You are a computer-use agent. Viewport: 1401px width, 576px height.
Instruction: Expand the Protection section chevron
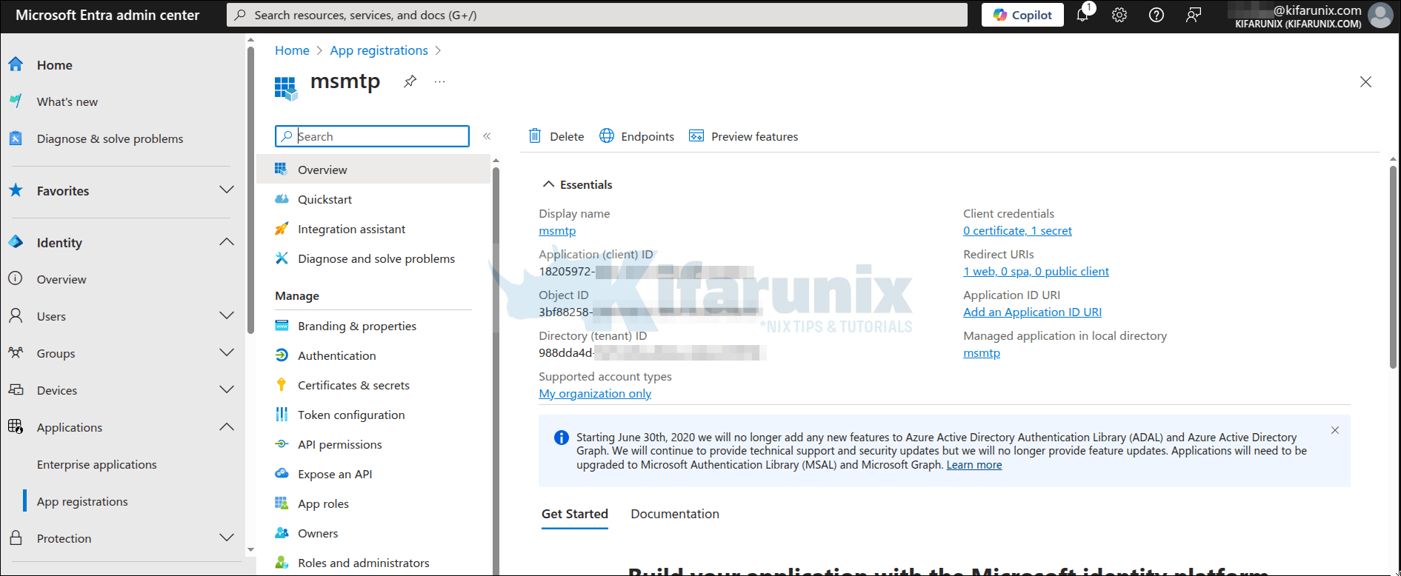[227, 538]
